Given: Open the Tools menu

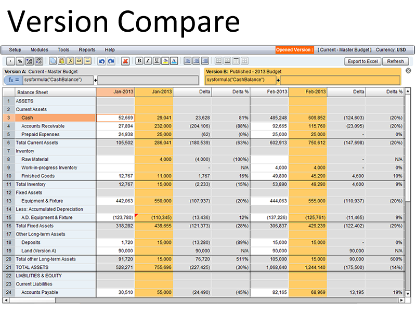Looking at the screenshot, I should tap(63, 50).
